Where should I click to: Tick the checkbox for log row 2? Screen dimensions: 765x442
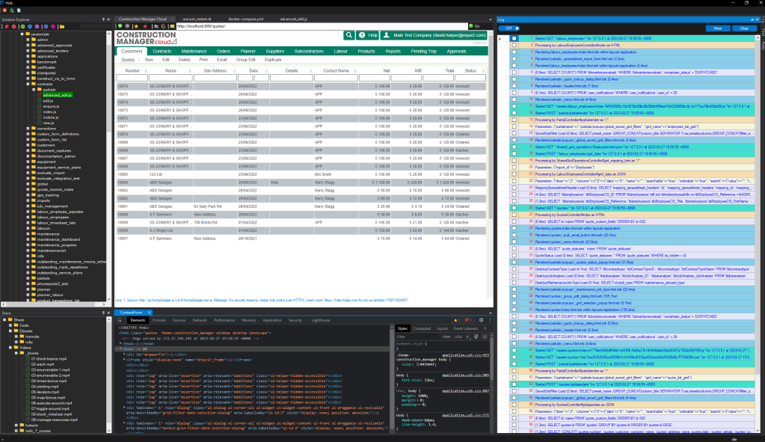pos(514,45)
